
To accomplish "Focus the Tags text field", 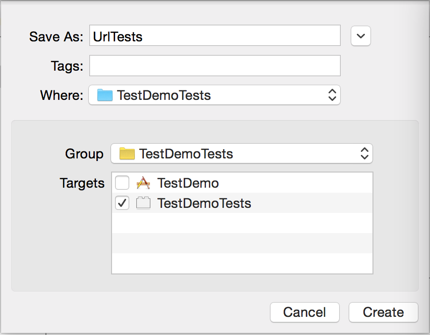I will tap(214, 66).
